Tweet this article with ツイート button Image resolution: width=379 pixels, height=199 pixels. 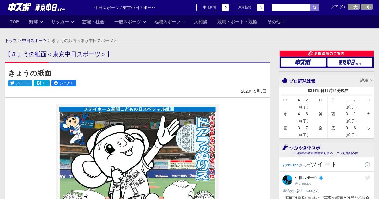coord(20,83)
